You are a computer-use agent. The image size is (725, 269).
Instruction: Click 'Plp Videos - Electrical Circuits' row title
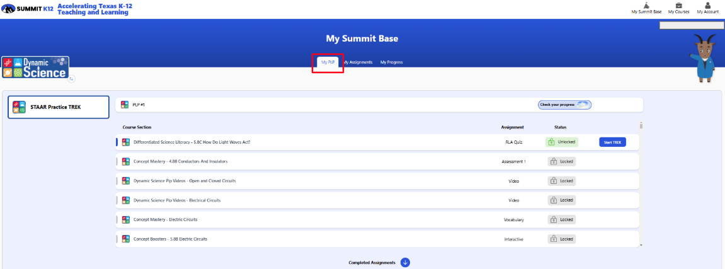[x=177, y=200]
